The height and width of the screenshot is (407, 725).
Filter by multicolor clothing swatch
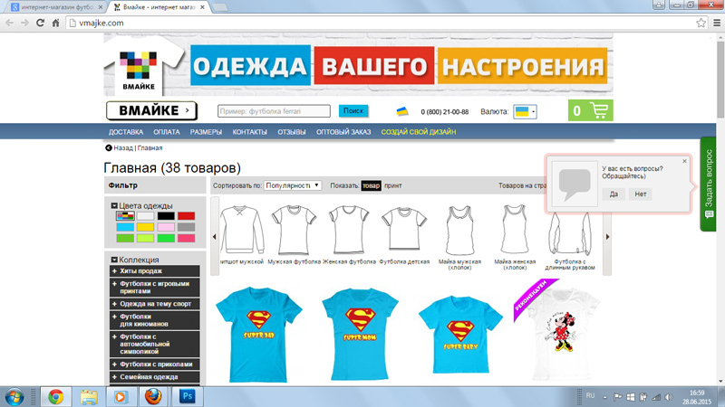(125, 216)
